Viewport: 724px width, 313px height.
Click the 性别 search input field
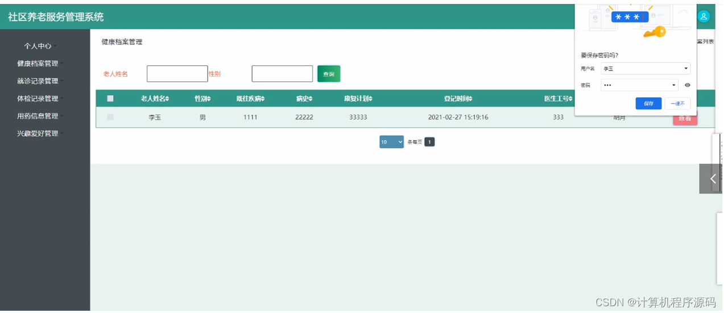pos(282,74)
